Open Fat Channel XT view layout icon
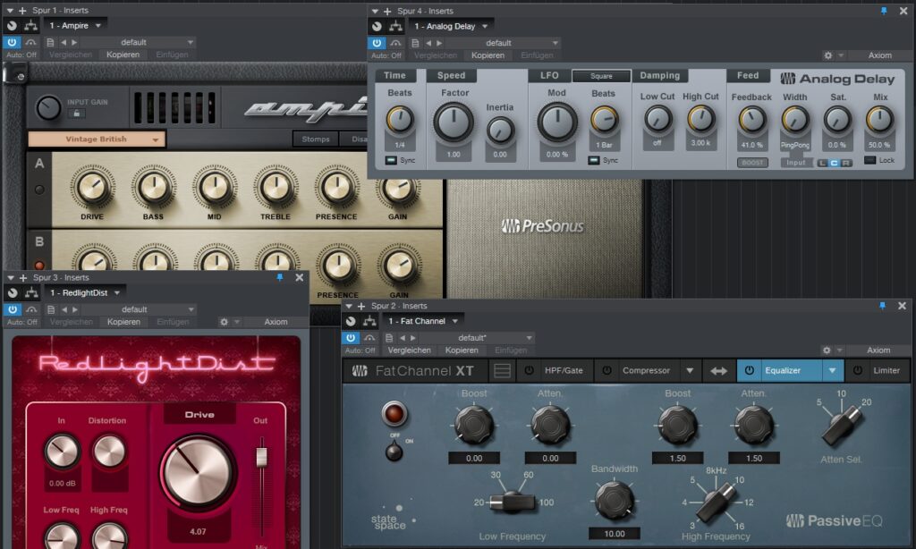This screenshot has height=549, width=916. coord(503,370)
